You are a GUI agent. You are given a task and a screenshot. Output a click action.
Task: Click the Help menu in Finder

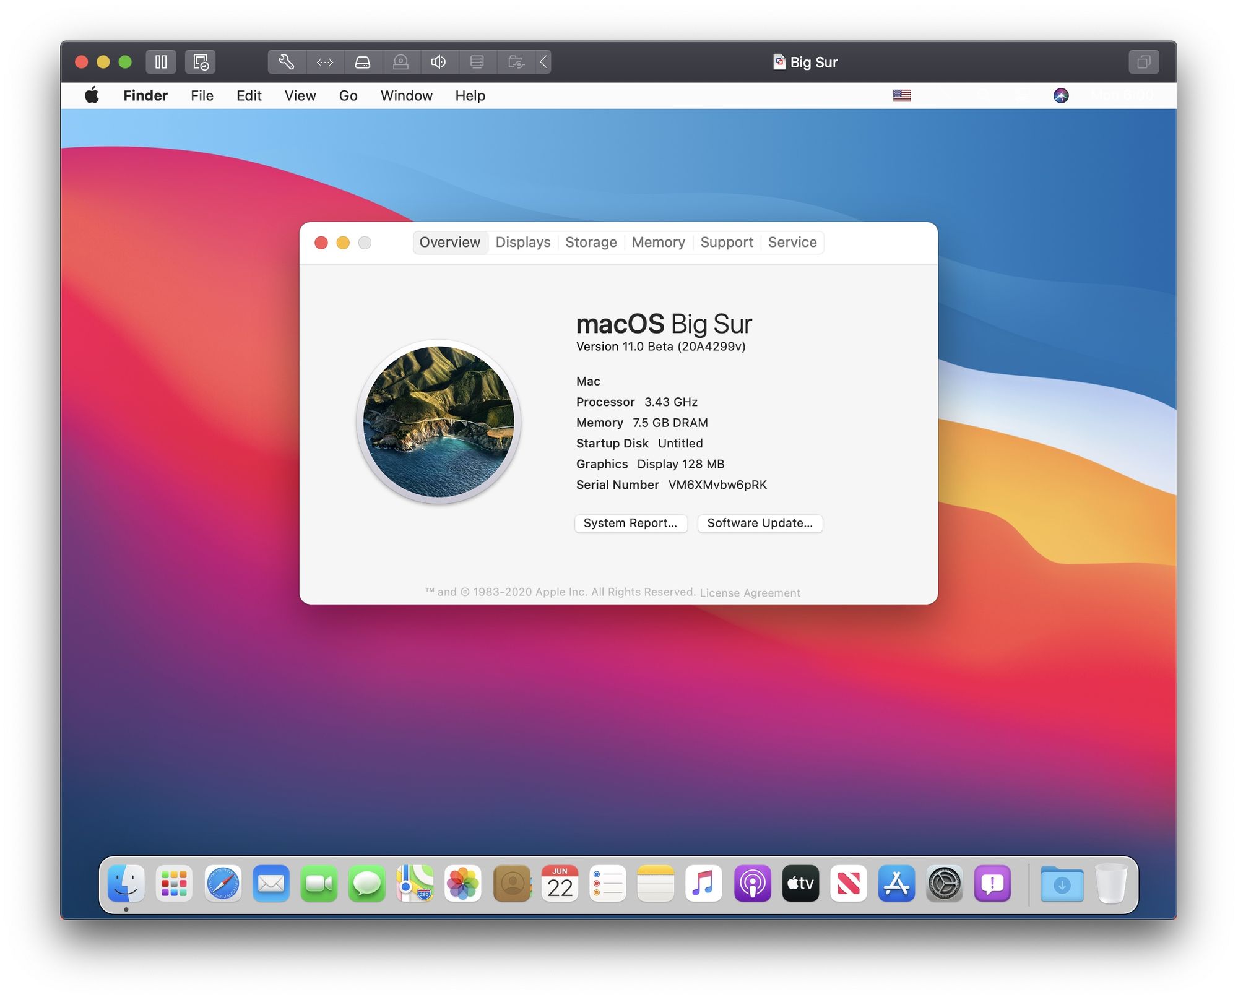(x=469, y=94)
